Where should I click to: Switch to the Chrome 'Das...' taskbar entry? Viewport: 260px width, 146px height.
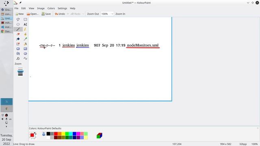(x=6, y=31)
